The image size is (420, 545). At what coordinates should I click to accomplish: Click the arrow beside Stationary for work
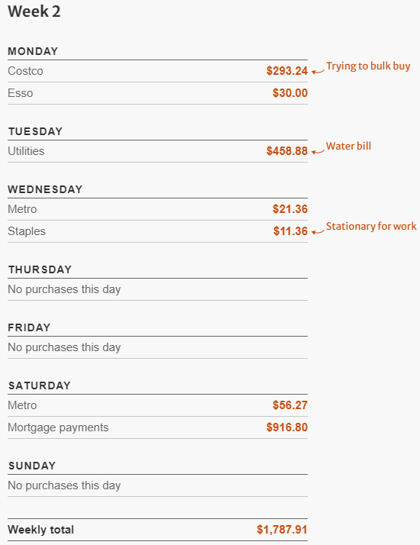point(318,232)
